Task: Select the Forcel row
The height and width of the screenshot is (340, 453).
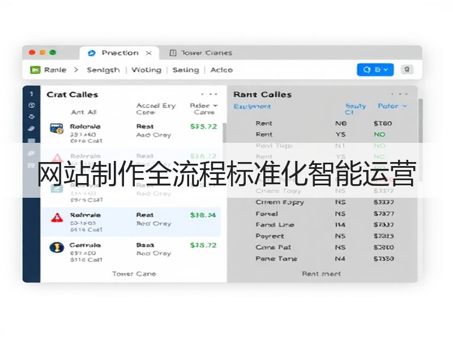Action: pyautogui.click(x=323, y=214)
